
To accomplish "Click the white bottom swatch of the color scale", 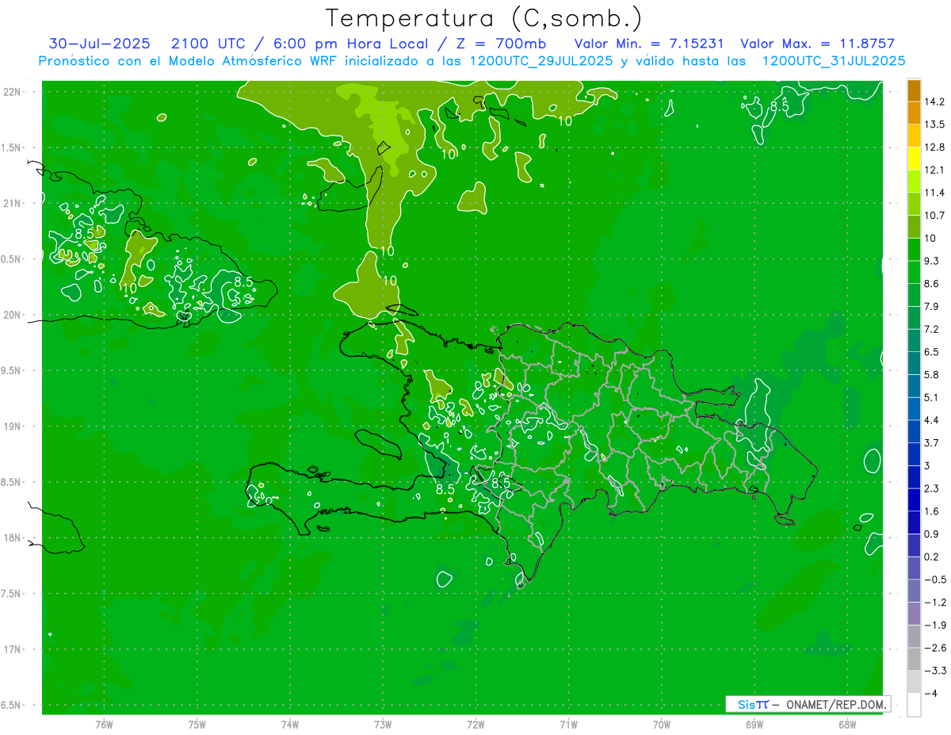I will [x=914, y=705].
